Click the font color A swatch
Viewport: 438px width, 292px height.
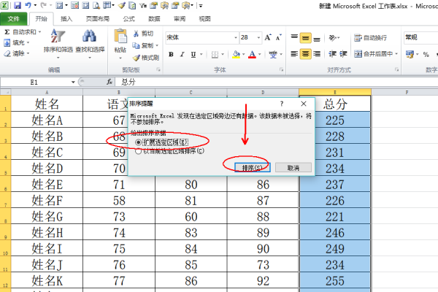(253, 53)
